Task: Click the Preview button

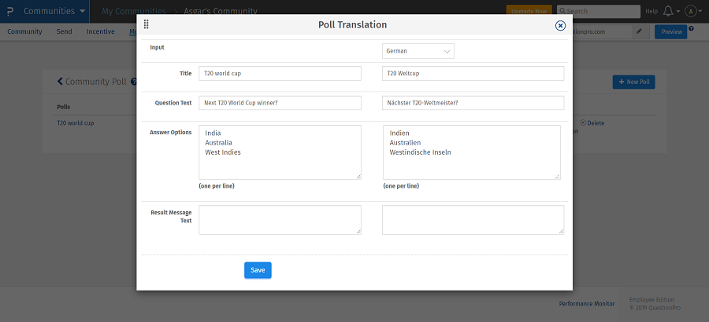Action: 670,31
